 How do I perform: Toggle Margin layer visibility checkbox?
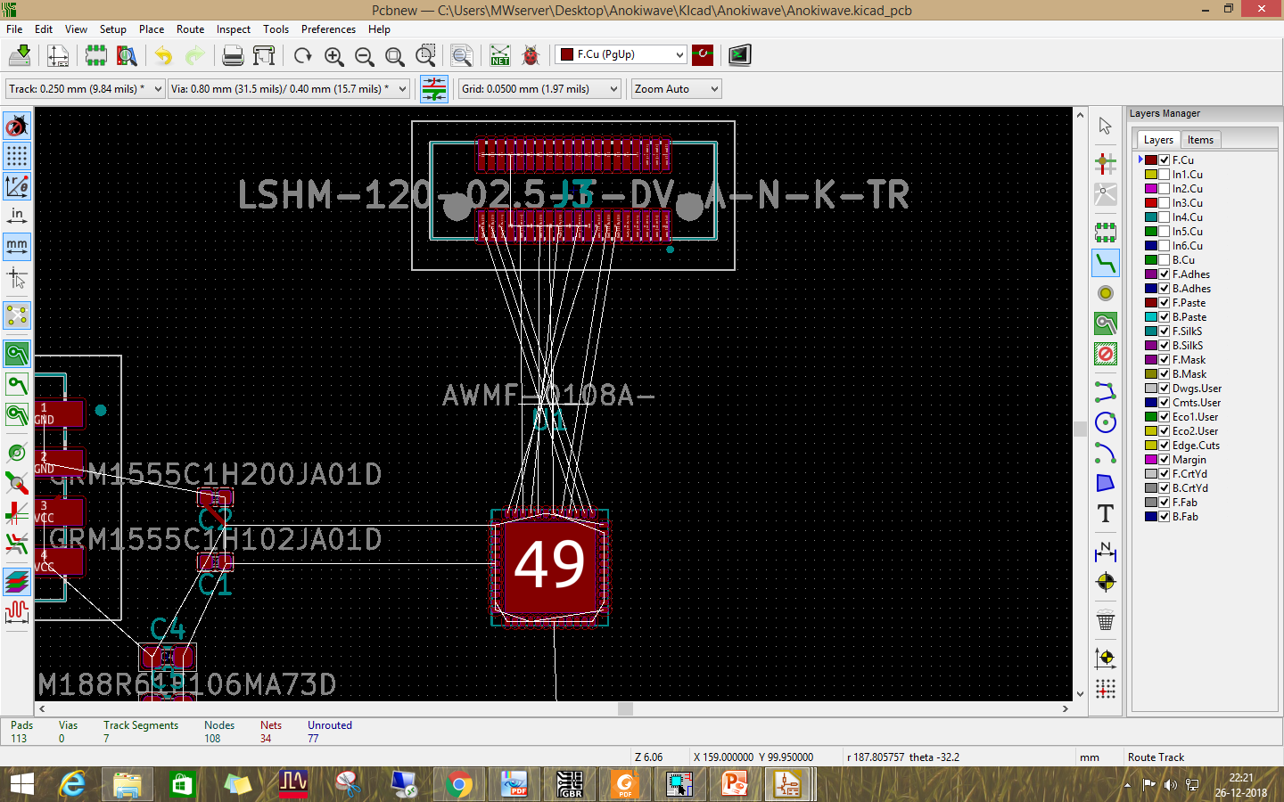click(x=1165, y=460)
